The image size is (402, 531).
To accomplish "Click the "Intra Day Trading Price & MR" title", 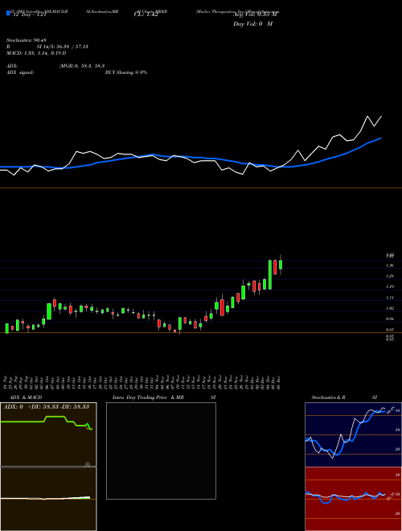I will [x=148, y=397].
